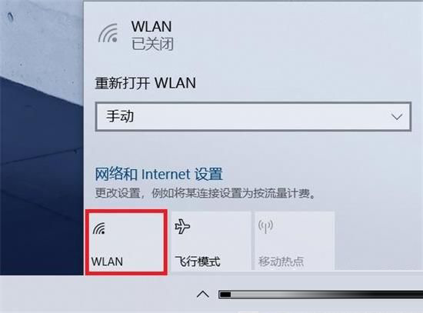423x313 pixels.
Task: Show hidden tray icons with the taskbar caret
Action: [203, 294]
